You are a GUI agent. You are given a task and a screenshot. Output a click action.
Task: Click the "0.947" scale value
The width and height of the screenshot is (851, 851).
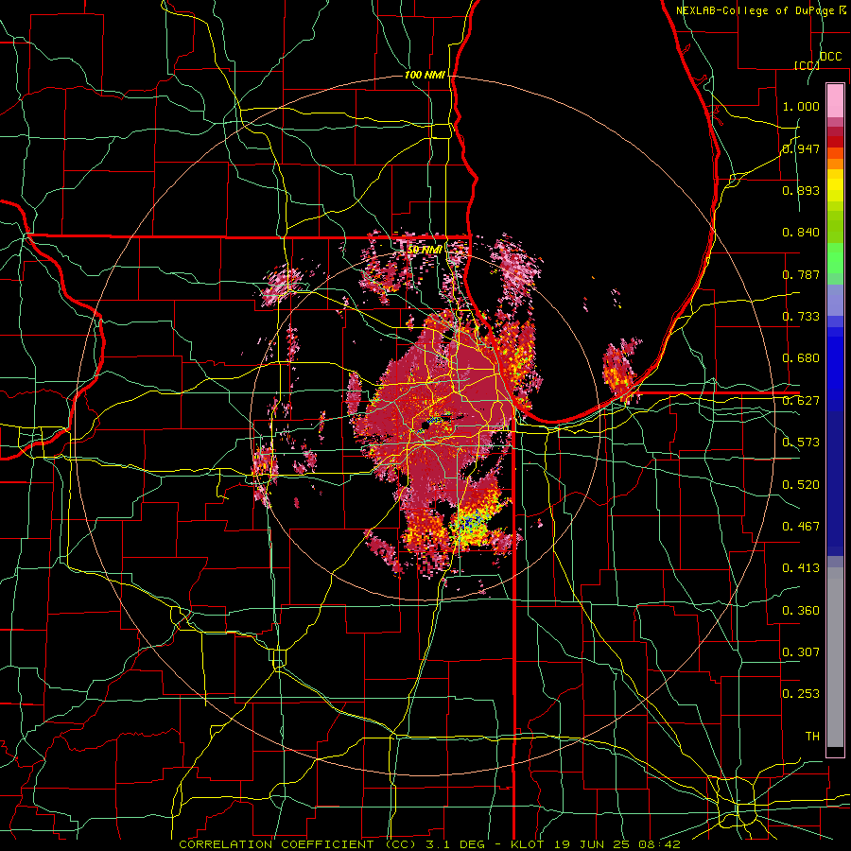click(801, 148)
